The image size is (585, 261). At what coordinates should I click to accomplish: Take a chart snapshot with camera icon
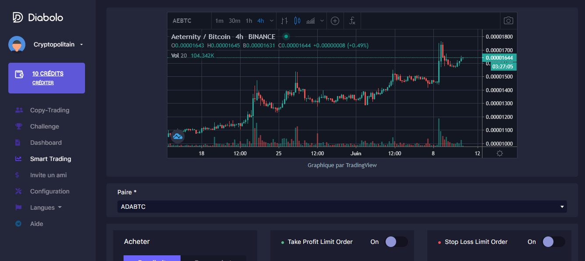click(508, 21)
